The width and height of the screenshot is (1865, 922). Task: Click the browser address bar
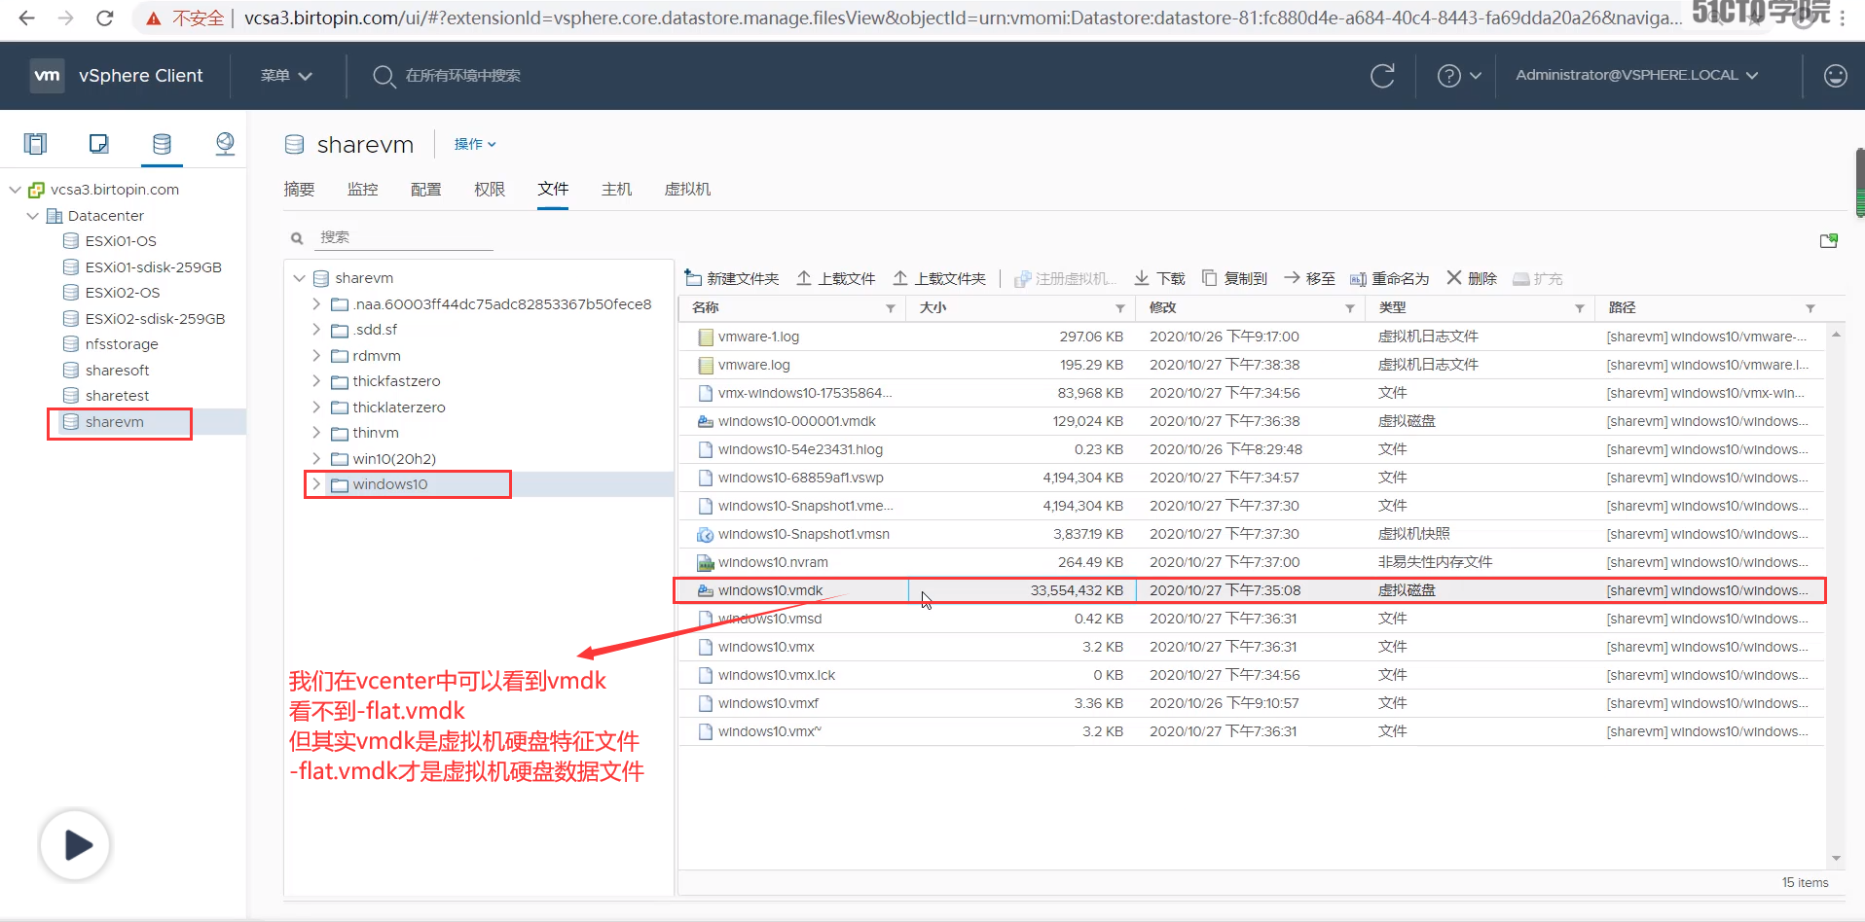coord(961,18)
